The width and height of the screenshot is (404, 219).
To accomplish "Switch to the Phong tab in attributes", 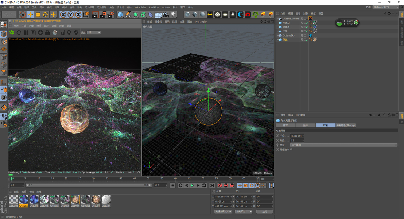I will coord(346,125).
